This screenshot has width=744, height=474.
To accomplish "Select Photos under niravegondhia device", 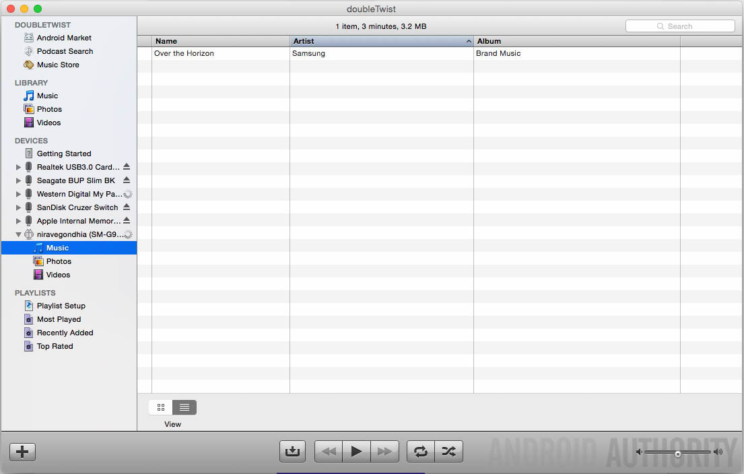I will click(x=59, y=261).
